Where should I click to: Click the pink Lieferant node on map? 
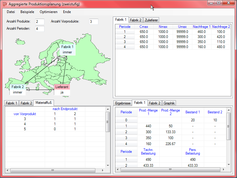point(62,87)
